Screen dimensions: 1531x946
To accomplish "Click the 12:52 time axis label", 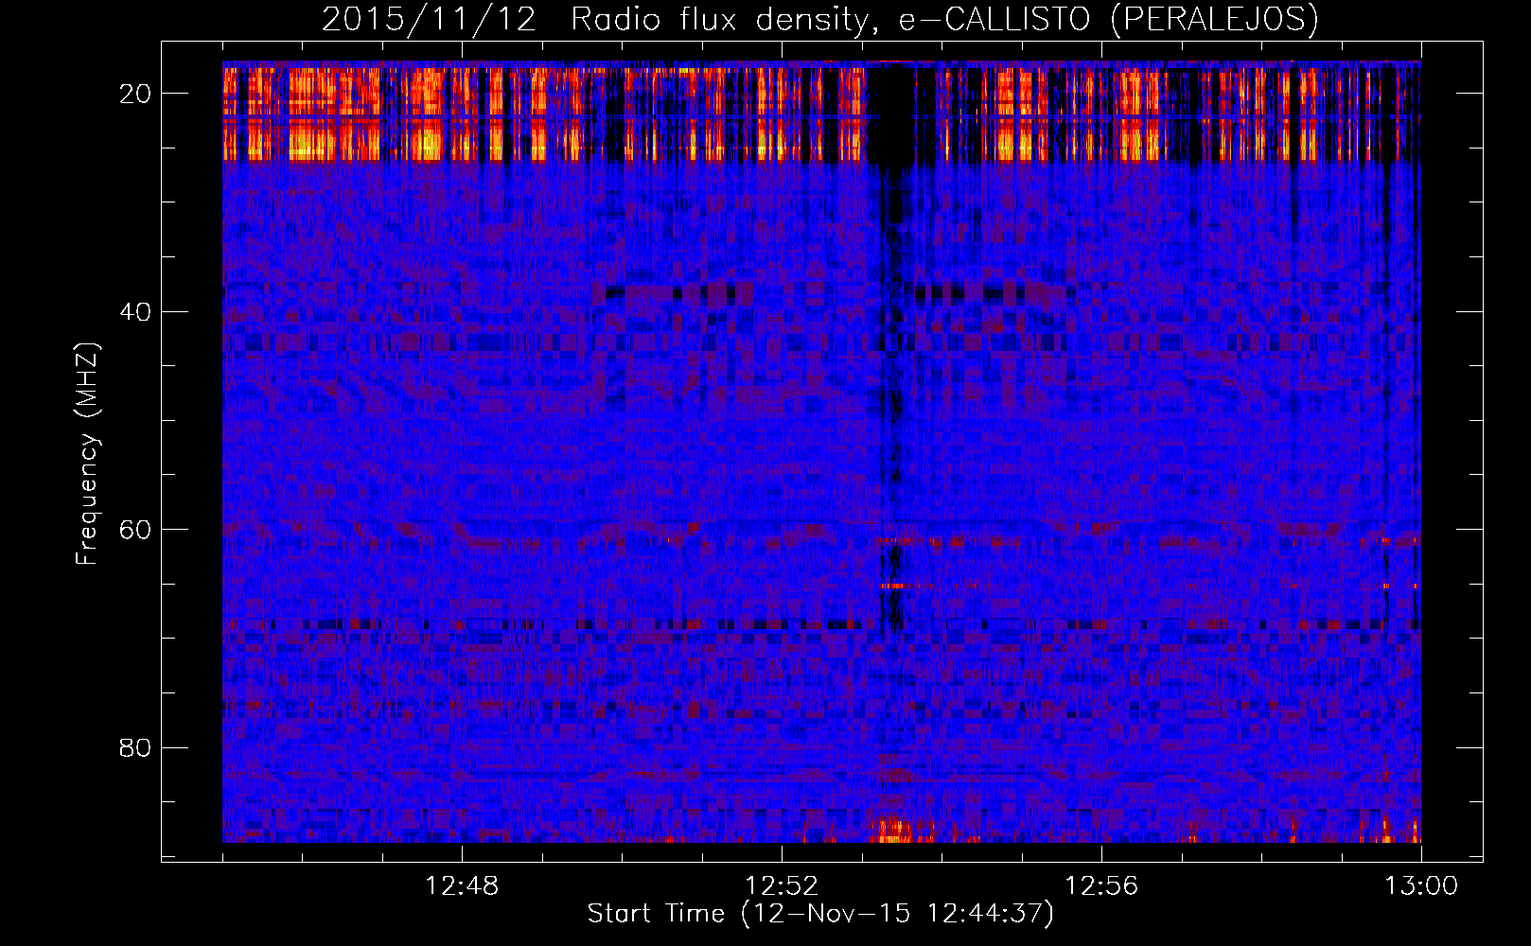I will tap(782, 886).
